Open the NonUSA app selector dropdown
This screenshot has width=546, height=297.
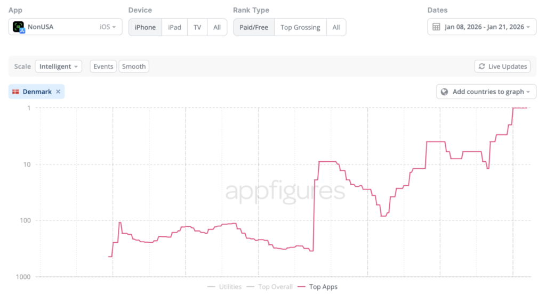tap(65, 27)
